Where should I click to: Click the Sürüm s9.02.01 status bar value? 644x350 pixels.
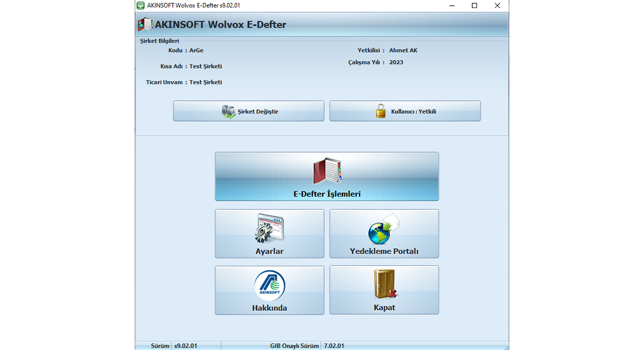pos(186,346)
